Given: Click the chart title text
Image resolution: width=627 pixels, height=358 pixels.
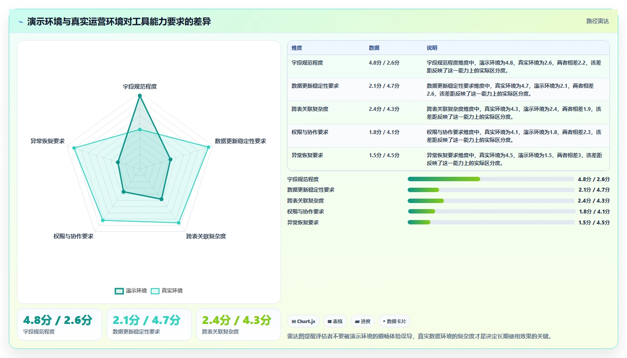Looking at the screenshot, I should coord(119,21).
